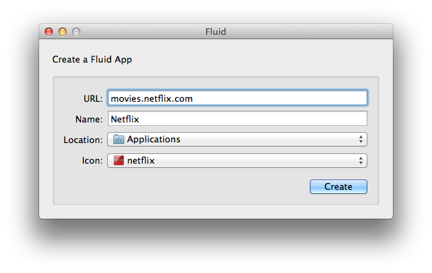Click the 'URL:' label
Viewport: 432px width, 273px height.
tap(93, 99)
